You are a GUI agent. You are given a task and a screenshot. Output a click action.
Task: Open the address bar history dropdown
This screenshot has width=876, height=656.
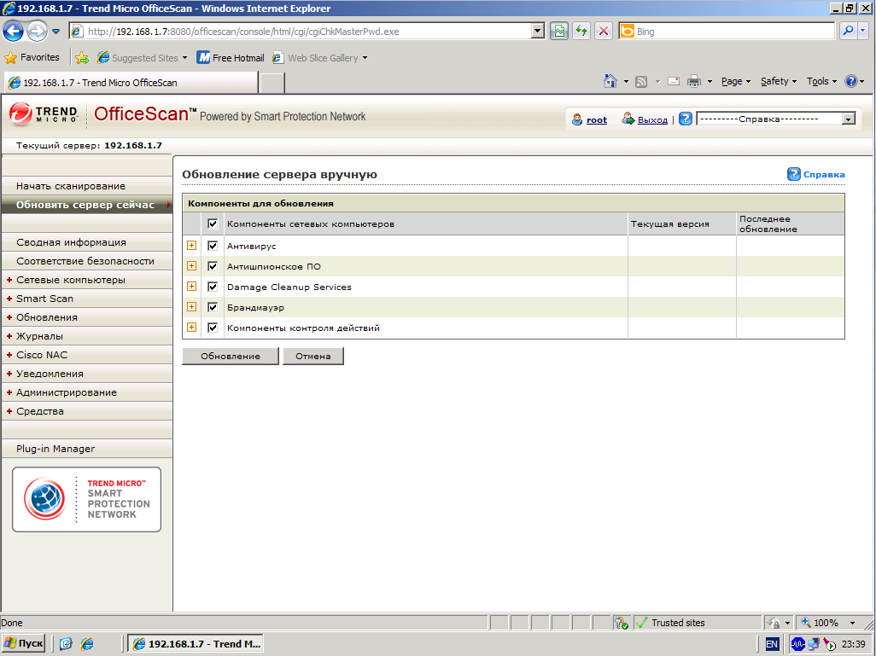click(537, 32)
